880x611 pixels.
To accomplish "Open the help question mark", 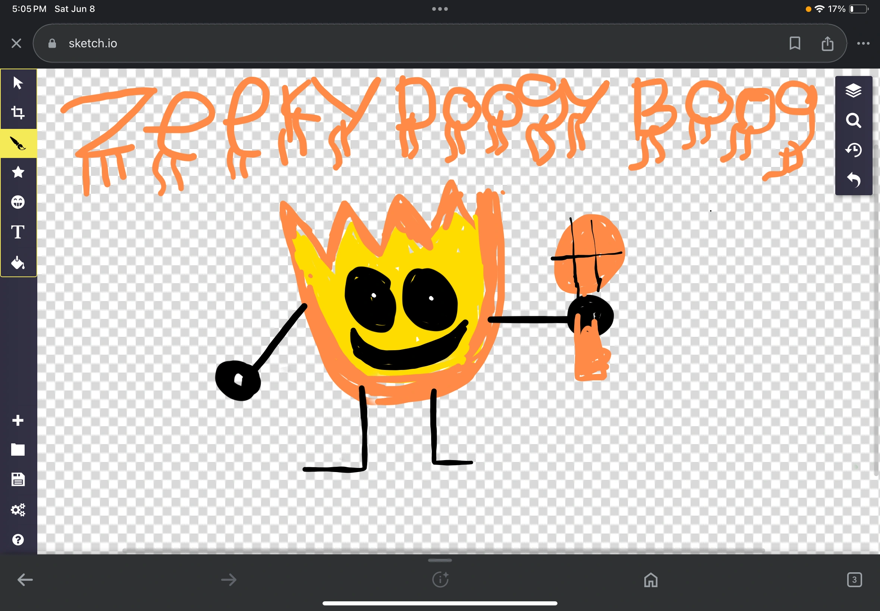I will coord(18,540).
